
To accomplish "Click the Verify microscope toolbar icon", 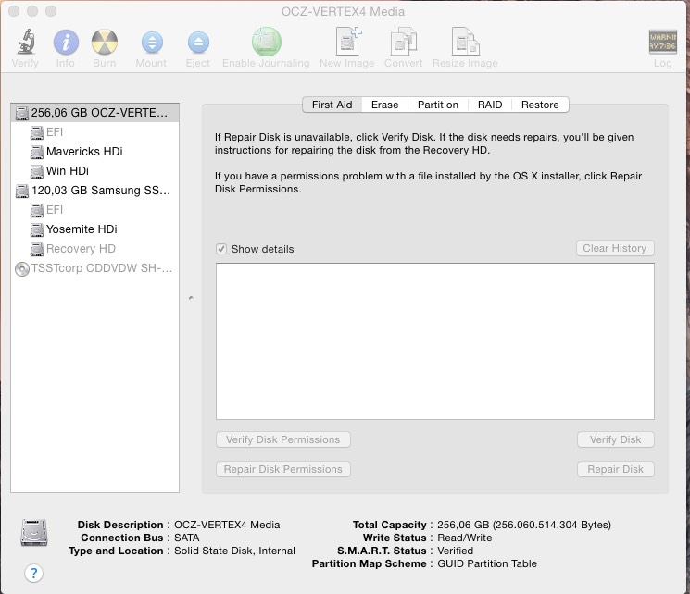I will pos(26,42).
